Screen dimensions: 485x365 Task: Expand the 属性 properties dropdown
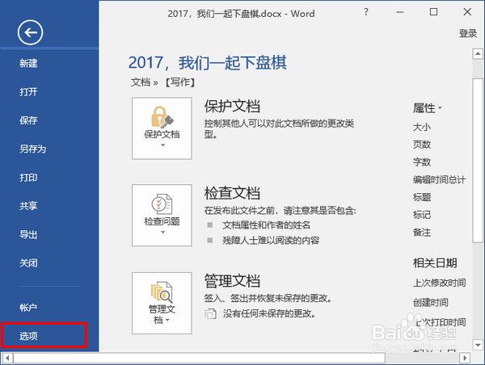428,108
